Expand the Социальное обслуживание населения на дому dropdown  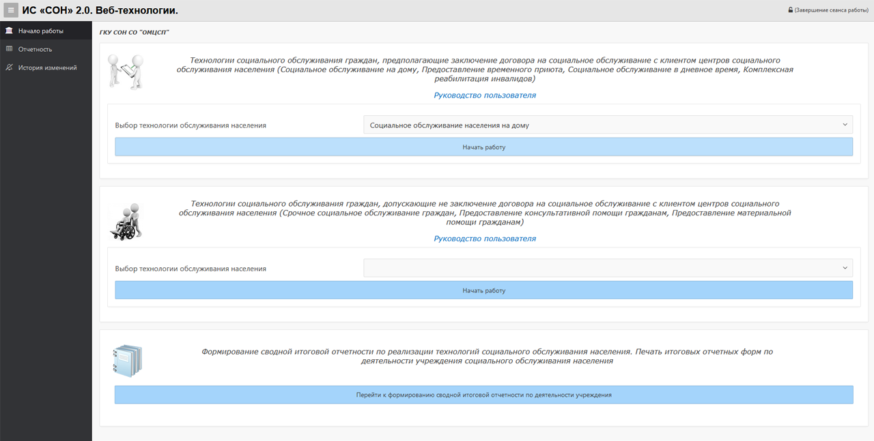tap(608, 125)
